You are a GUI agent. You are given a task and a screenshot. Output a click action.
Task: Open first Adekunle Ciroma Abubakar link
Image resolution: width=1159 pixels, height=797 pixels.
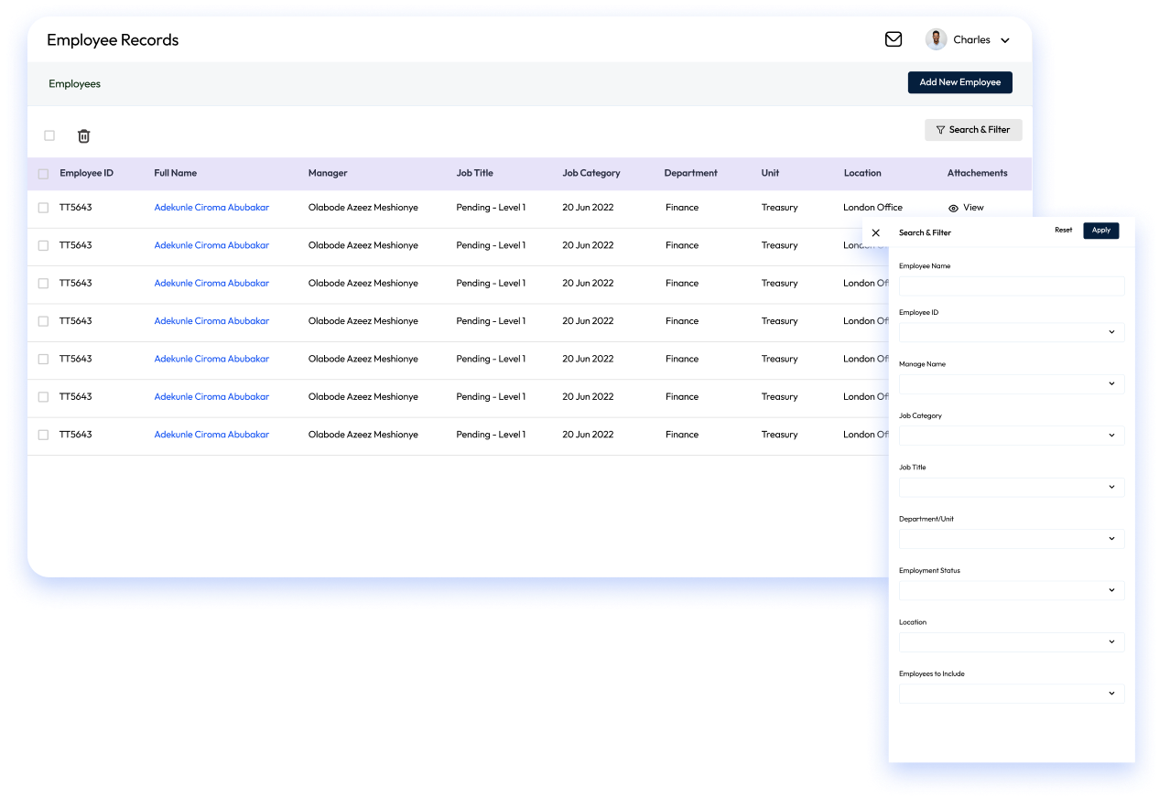coord(211,208)
